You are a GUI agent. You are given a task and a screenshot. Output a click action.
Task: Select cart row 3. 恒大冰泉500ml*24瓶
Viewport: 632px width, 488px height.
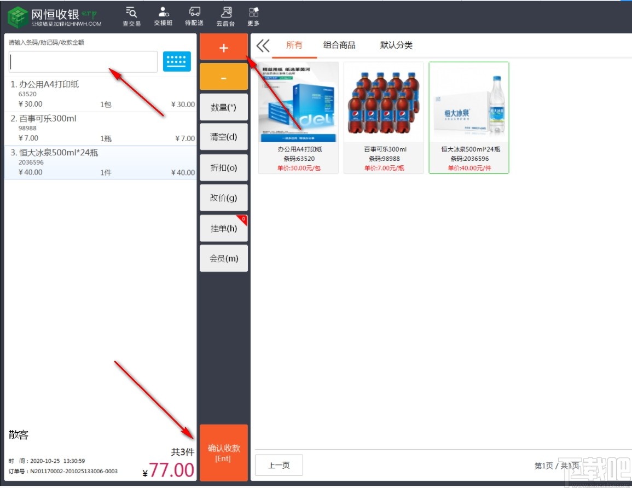(100, 162)
